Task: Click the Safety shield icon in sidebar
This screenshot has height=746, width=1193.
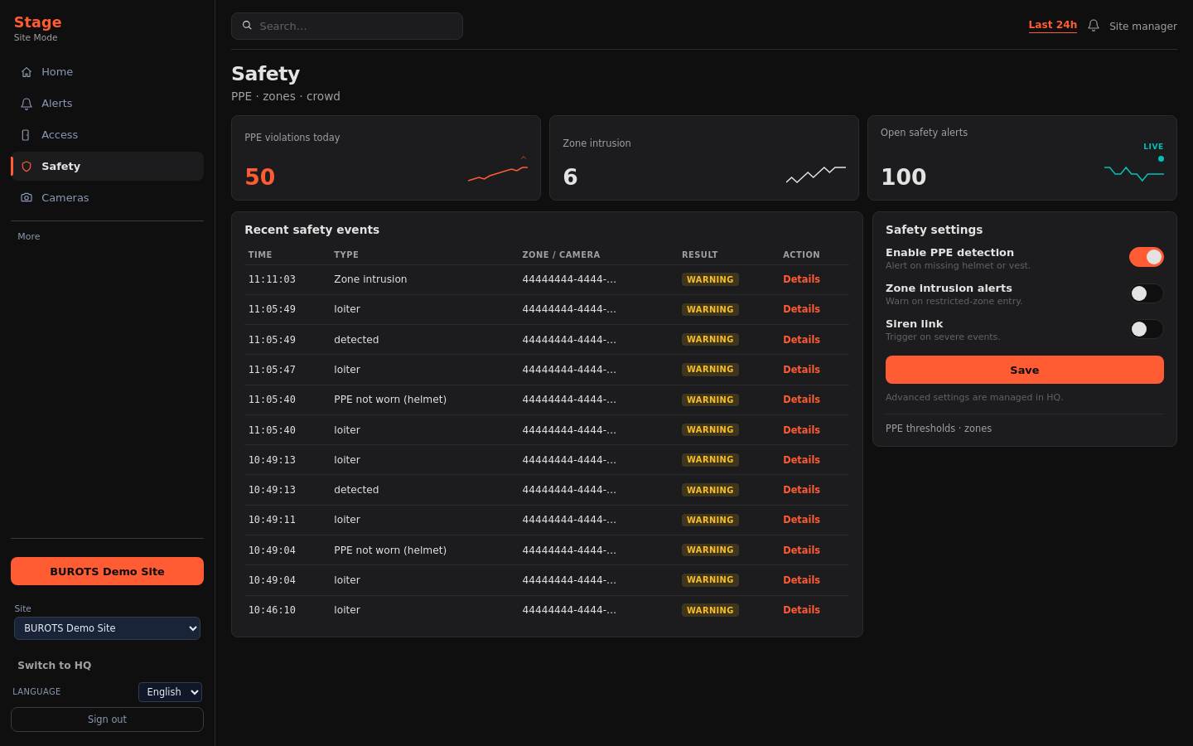Action: 27,167
